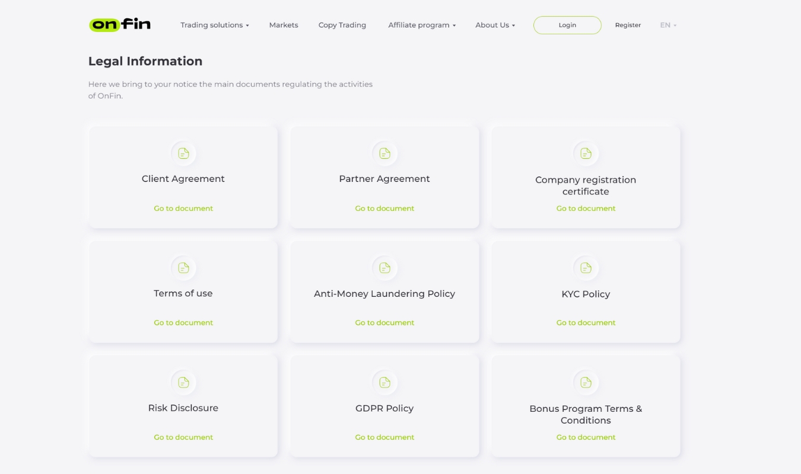Open the Copy Trading menu item
Viewport: 801px width, 474px height.
pyautogui.click(x=342, y=25)
